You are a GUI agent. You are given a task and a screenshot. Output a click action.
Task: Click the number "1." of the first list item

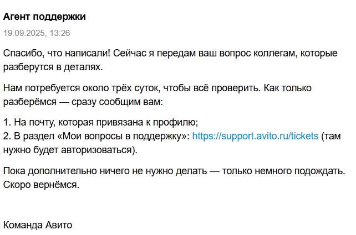pyautogui.click(x=7, y=123)
